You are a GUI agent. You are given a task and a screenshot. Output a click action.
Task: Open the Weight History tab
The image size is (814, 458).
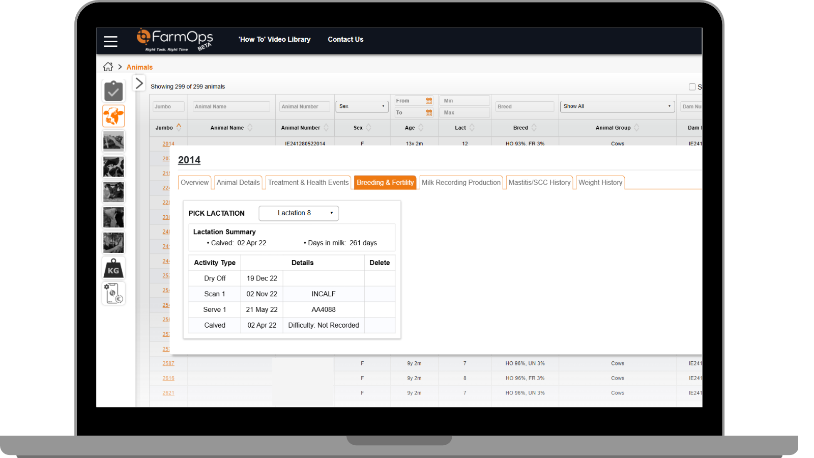(600, 183)
